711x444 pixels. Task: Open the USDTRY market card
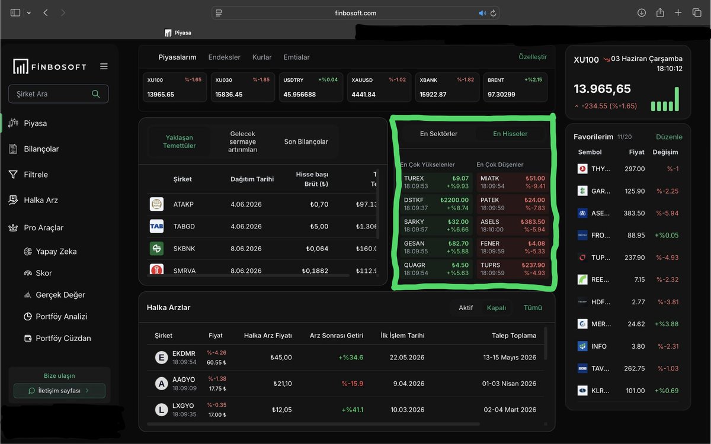[311, 87]
